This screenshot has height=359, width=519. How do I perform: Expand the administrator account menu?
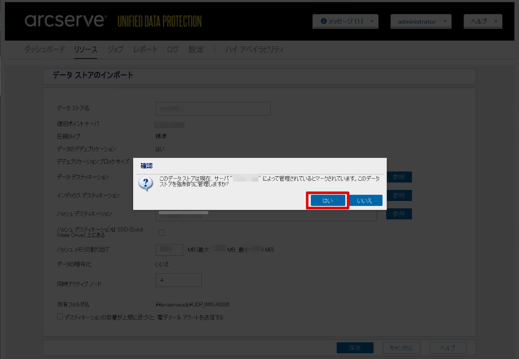(x=421, y=21)
